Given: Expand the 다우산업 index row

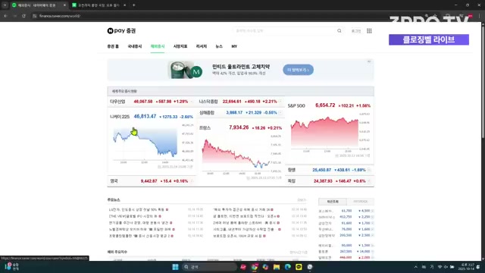Looking at the screenshot, I should click(x=192, y=102).
